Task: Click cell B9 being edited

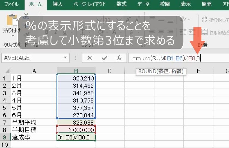Action: (x=76, y=137)
